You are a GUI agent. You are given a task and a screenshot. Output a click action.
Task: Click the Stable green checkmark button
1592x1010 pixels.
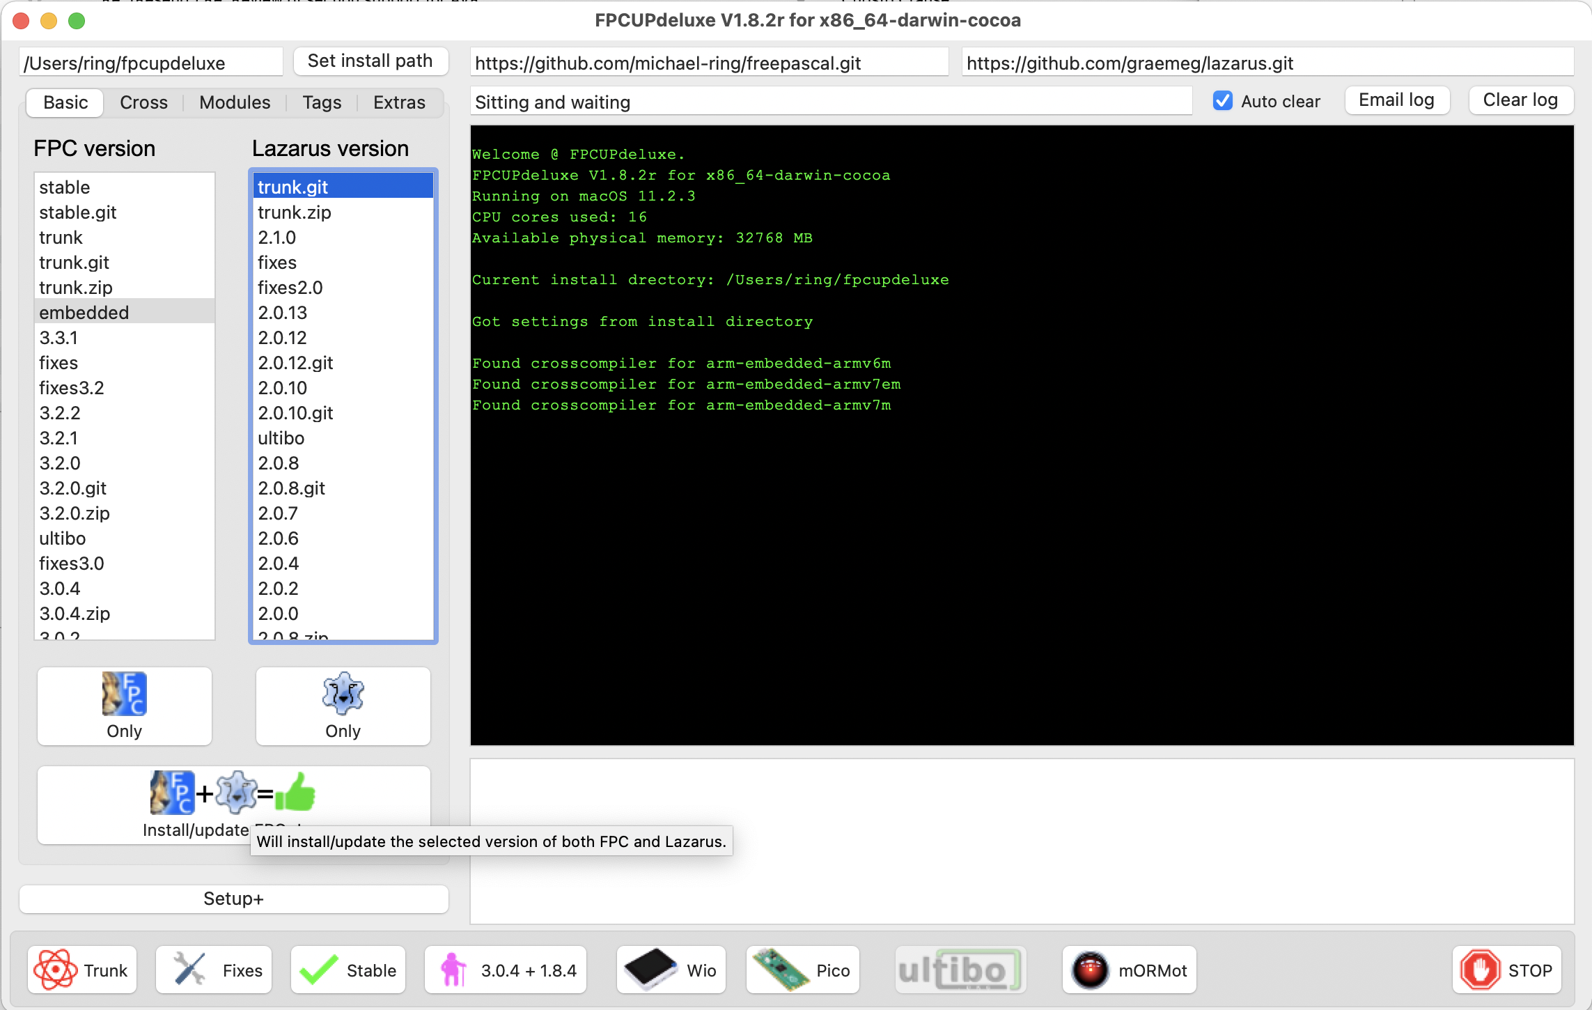[x=348, y=970]
